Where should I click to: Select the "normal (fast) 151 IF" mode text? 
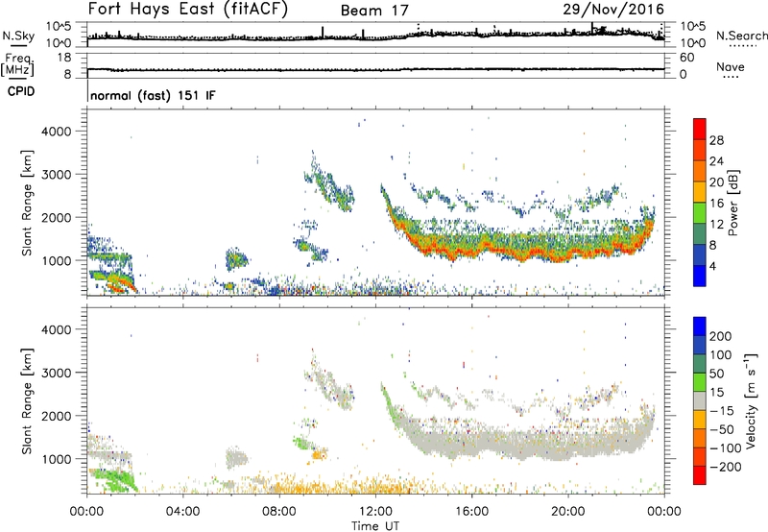point(153,95)
